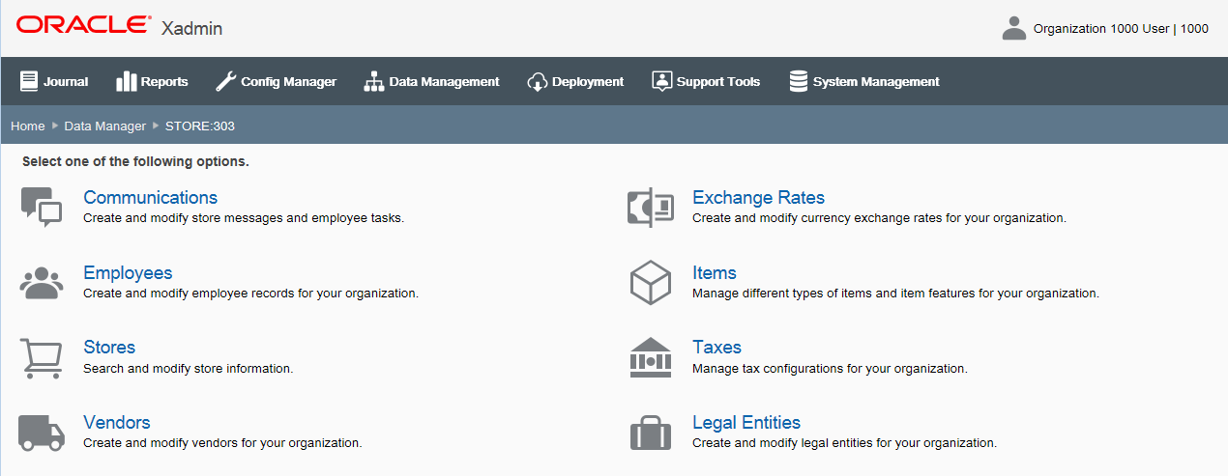1228x476 pixels.
Task: Click the user profile silhouette icon
Action: 1014,28
